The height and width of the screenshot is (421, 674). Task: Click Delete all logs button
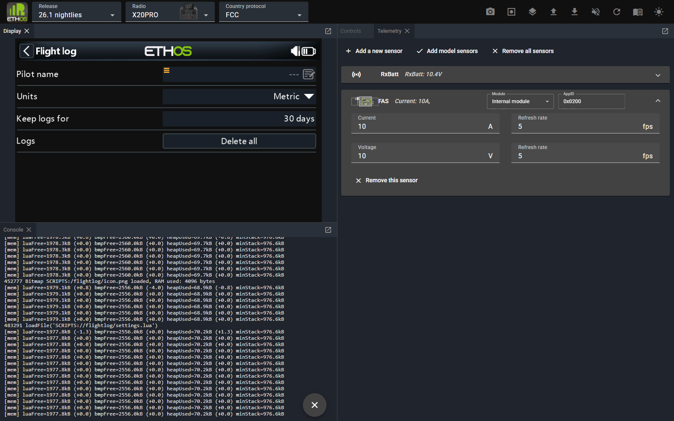point(239,141)
